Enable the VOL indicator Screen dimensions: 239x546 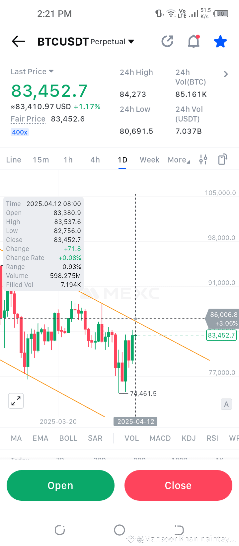tap(131, 438)
